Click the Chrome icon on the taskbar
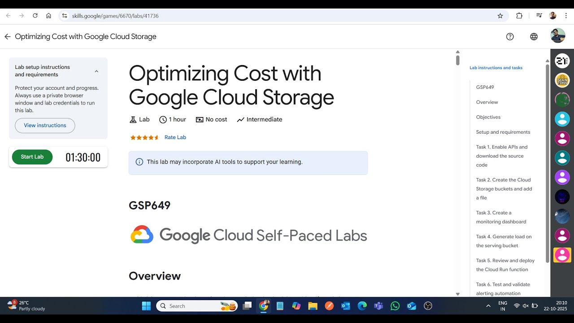Screen dimensions: 574x323 (x=264, y=306)
